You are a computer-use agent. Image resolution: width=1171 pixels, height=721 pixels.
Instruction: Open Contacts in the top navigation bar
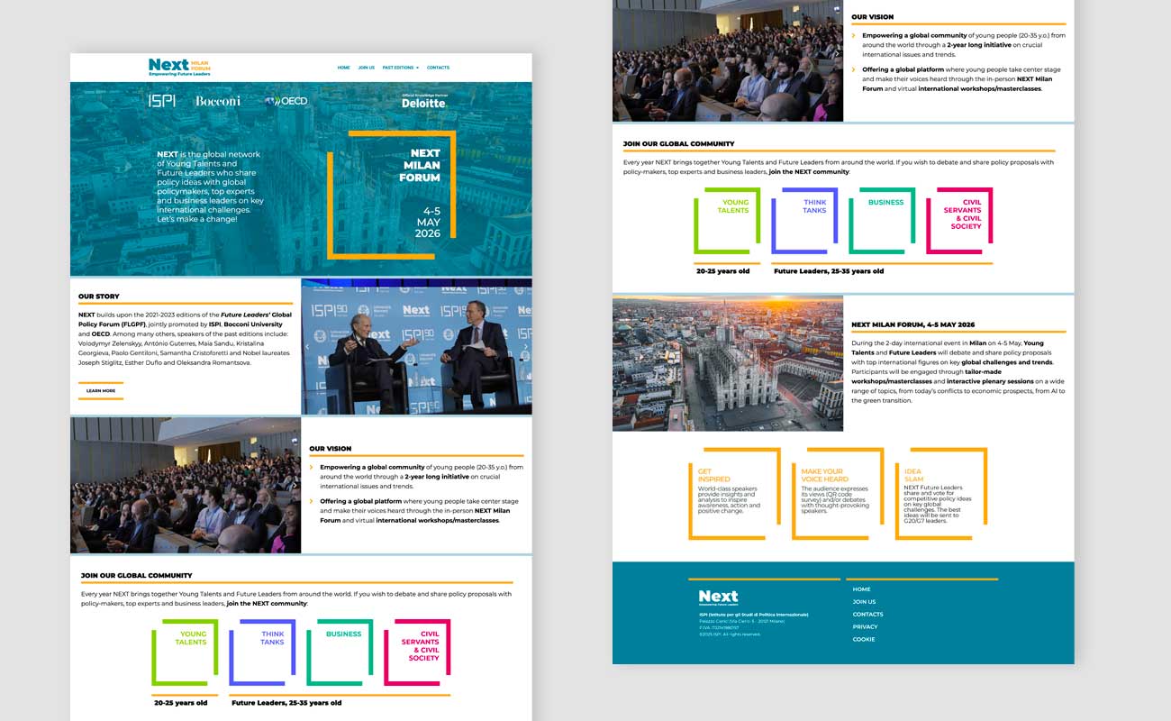pos(438,68)
